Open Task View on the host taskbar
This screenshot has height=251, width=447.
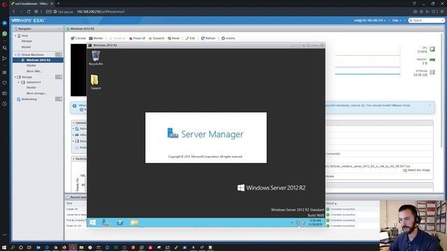[x=29, y=248]
